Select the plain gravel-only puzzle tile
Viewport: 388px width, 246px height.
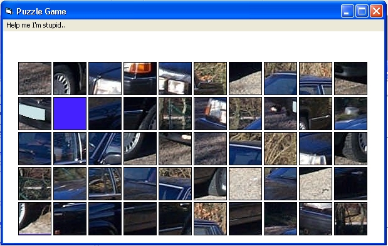[245, 184]
